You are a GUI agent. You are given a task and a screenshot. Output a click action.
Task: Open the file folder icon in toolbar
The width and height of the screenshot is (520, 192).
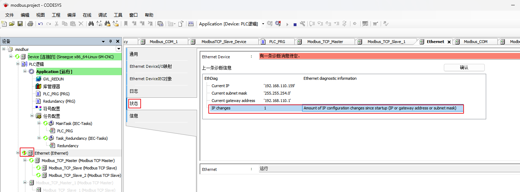12,24
